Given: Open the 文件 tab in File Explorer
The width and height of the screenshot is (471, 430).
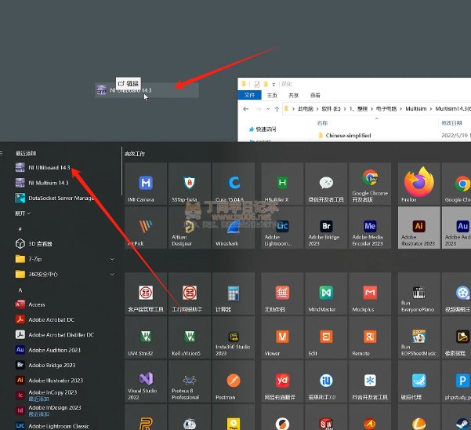Looking at the screenshot, I should [x=249, y=94].
